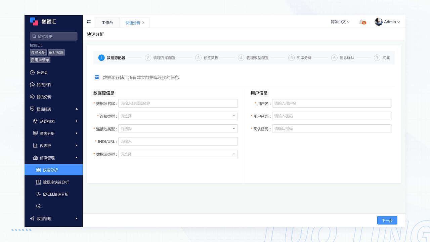Click the 融智汇 logo icon
The width and height of the screenshot is (430, 242).
tap(34, 22)
